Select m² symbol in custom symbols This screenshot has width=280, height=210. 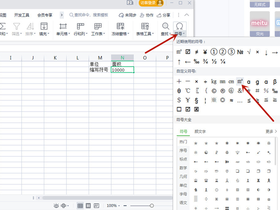[x=240, y=81]
